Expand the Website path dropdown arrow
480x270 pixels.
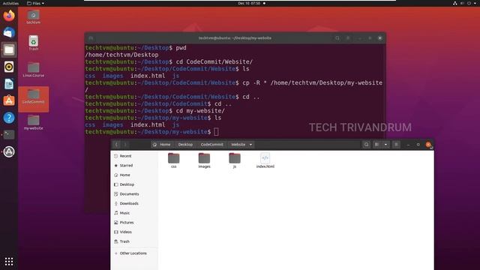point(250,145)
